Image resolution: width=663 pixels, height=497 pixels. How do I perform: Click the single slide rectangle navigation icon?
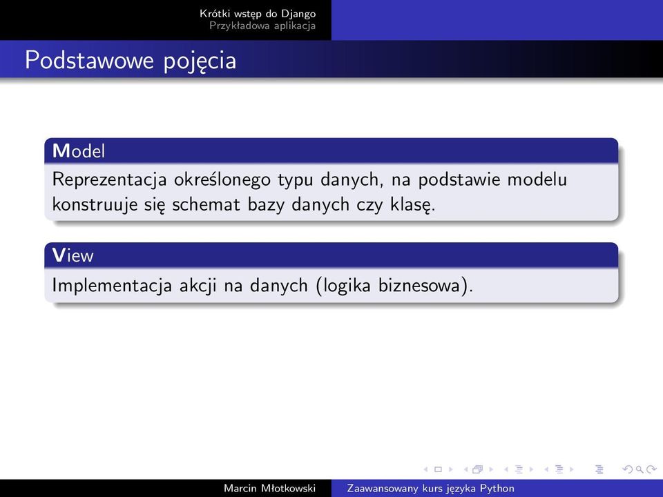click(x=438, y=469)
